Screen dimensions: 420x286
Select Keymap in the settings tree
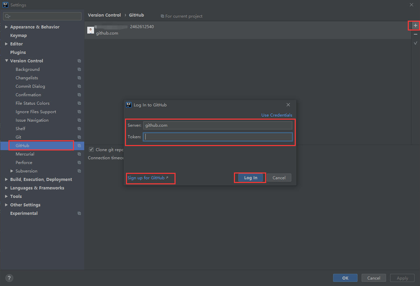pos(18,36)
